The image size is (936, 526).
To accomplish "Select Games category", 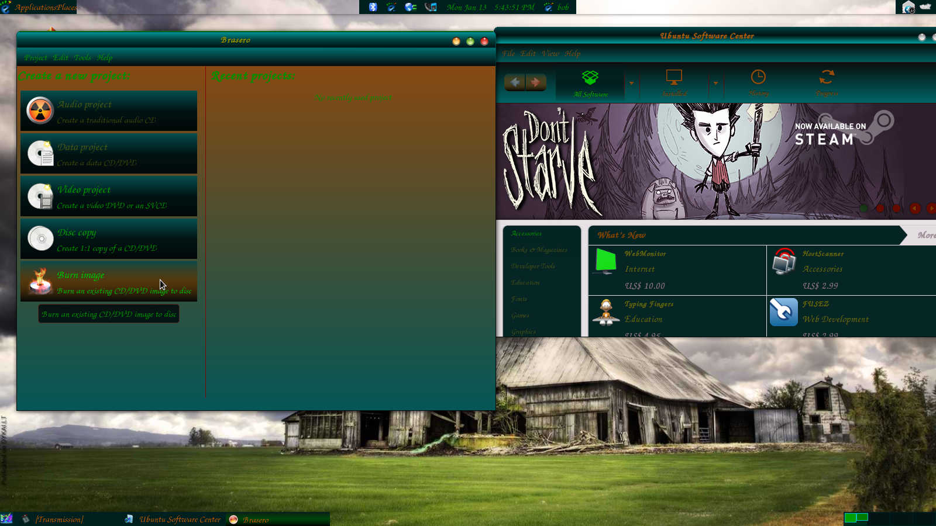I will [520, 315].
